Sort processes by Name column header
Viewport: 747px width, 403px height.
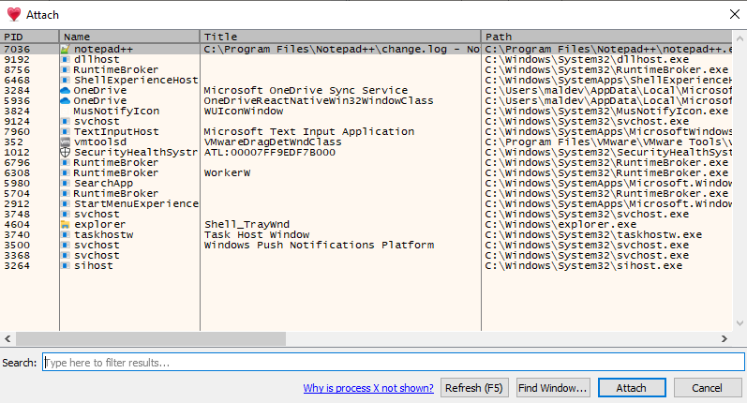tap(129, 36)
